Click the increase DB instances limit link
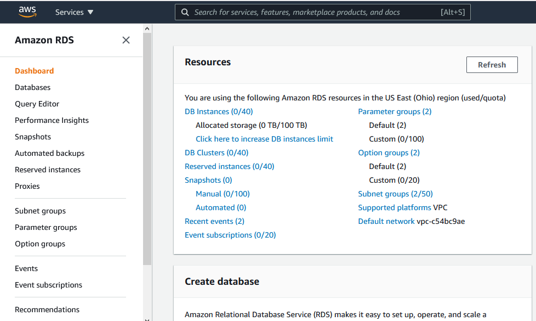Screen dimensions: 536x321 pyautogui.click(x=264, y=139)
